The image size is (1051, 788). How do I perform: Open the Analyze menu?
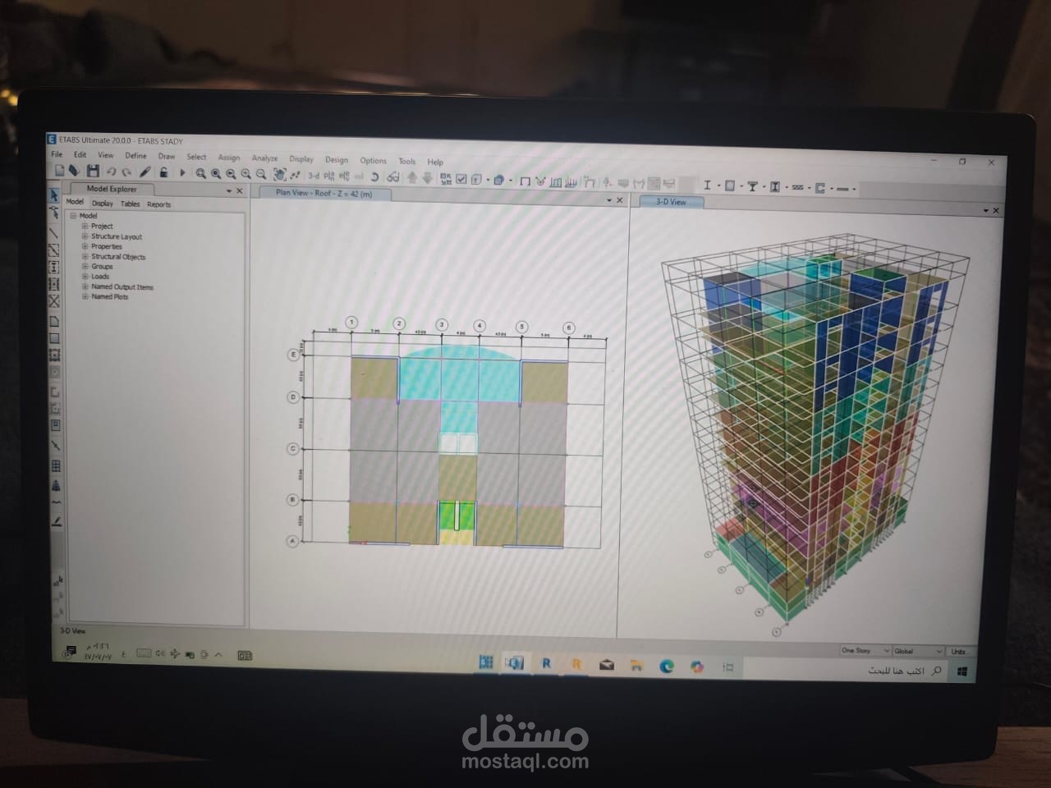tap(264, 158)
